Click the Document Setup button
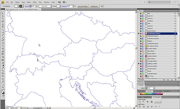The height and width of the screenshot is (109, 180). click(x=83, y=6)
